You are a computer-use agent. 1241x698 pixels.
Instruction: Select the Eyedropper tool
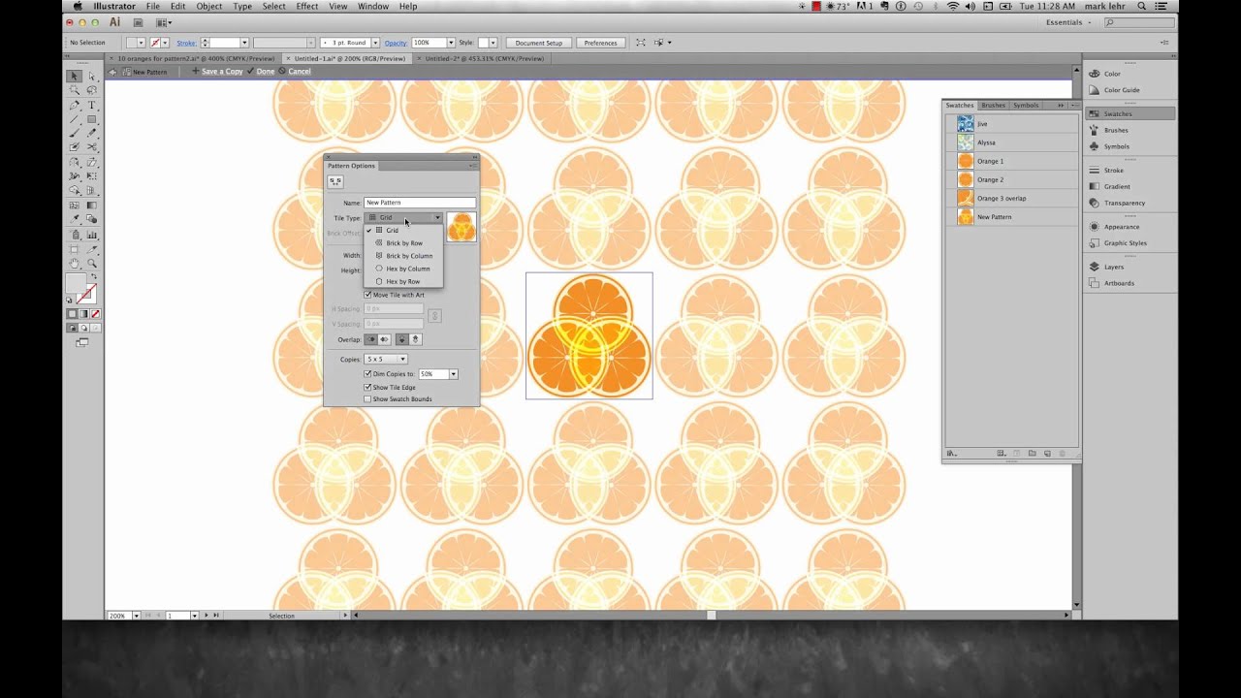74,220
